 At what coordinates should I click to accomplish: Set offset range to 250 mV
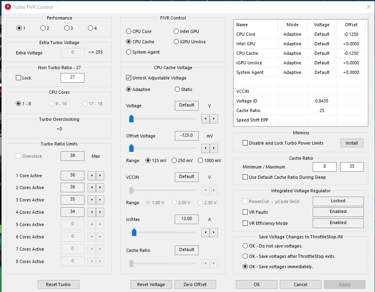click(182, 161)
